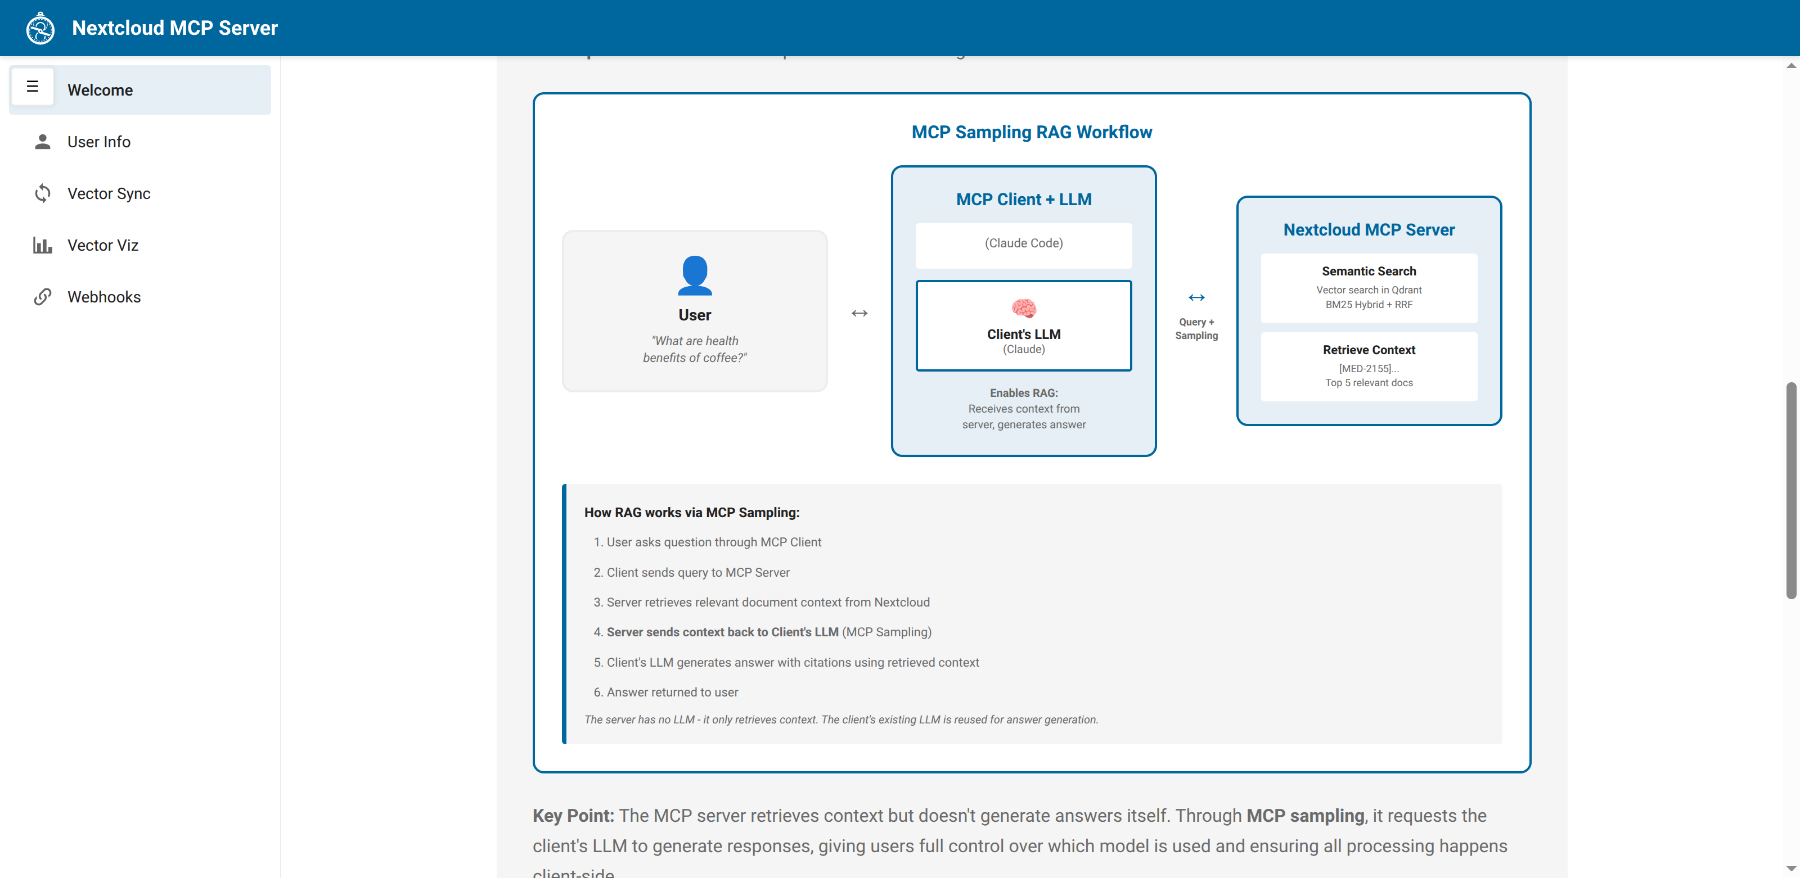Image resolution: width=1800 pixels, height=878 pixels.
Task: Select the (Claude Code) box
Action: pyautogui.click(x=1024, y=245)
